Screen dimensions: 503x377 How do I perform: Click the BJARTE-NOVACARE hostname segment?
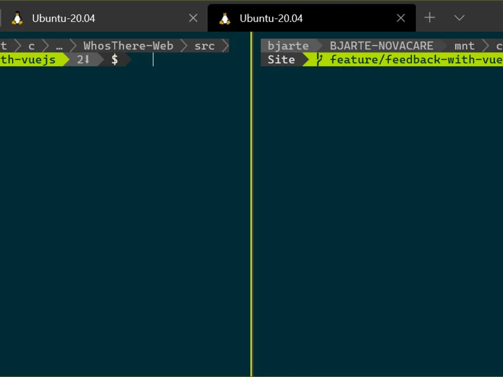[x=381, y=46]
